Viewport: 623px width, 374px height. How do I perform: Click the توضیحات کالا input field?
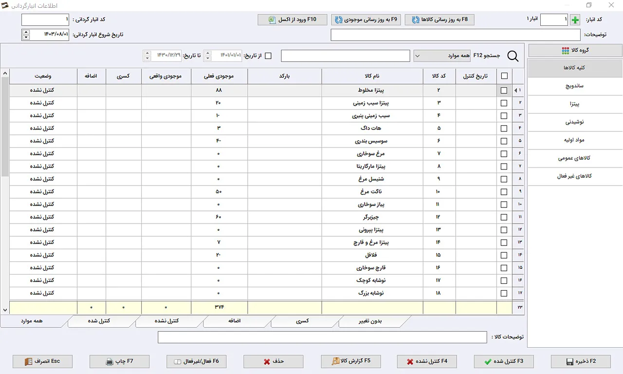pyautogui.click(x=322, y=337)
